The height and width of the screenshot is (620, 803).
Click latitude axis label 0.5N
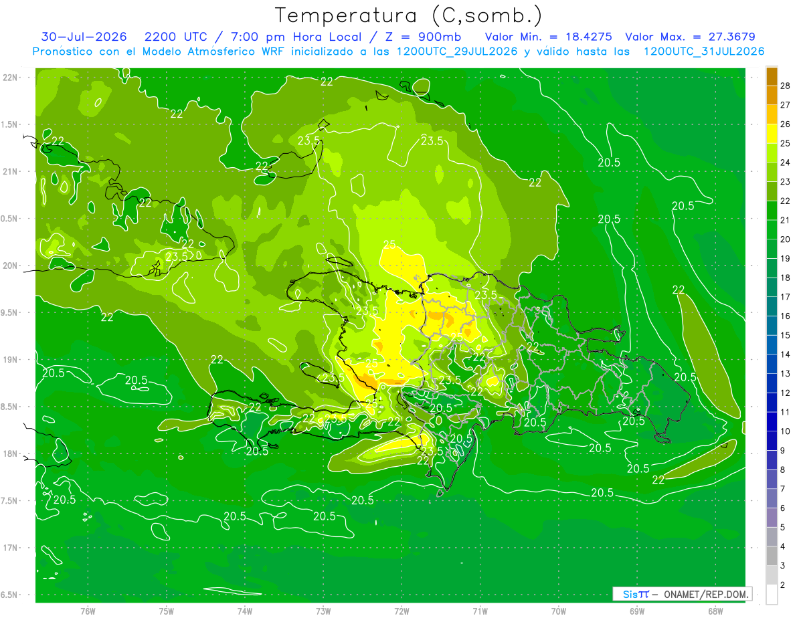pos(10,219)
